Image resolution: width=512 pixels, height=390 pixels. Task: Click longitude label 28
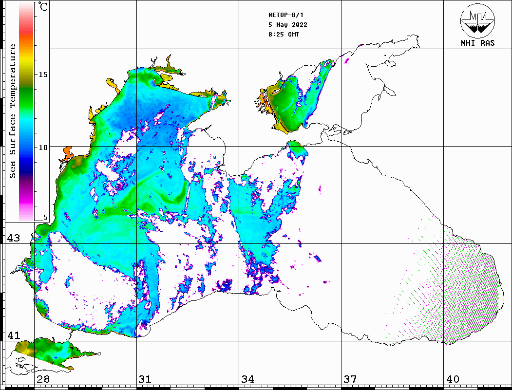tap(43, 379)
